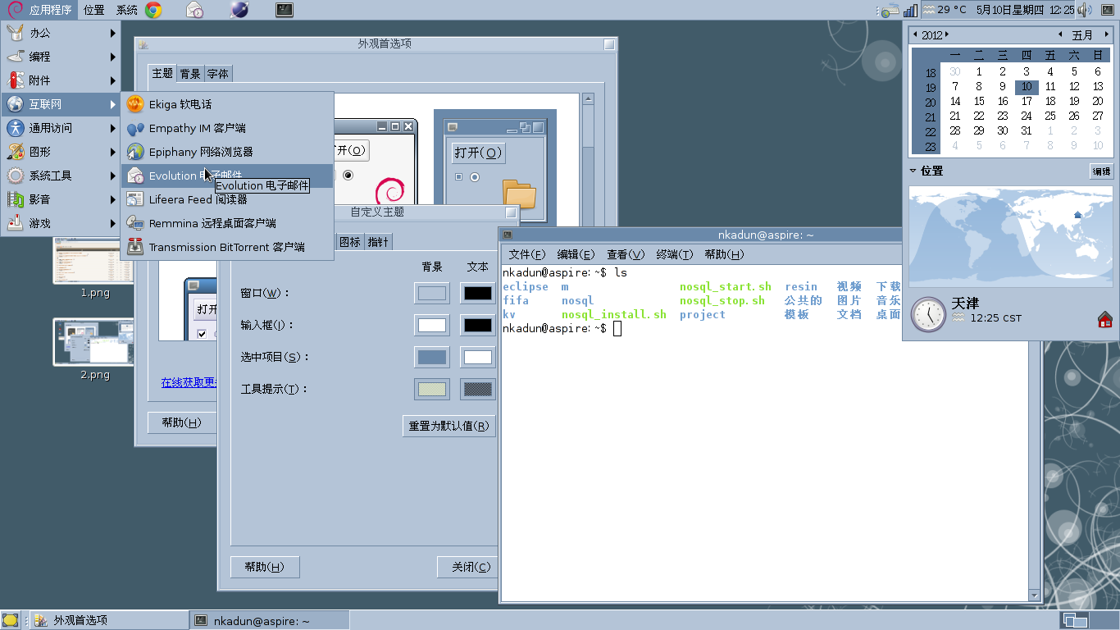
Task: Go to previous month before 五月
Action: [1060, 34]
